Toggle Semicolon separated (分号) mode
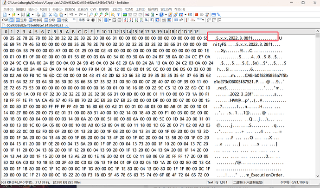The image size is (320, 188). [50, 20]
